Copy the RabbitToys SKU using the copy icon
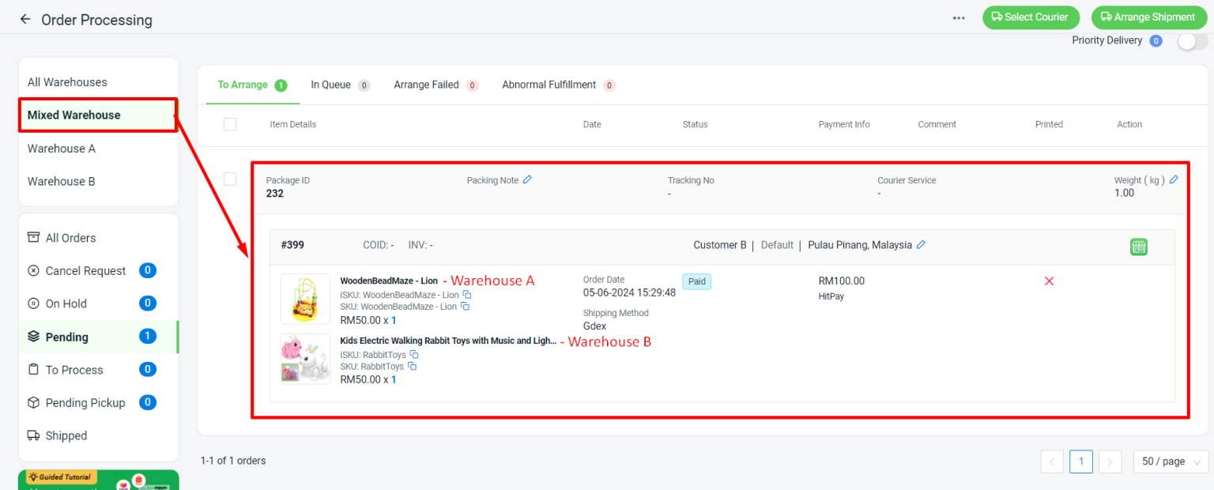This screenshot has width=1214, height=490. pyautogui.click(x=412, y=366)
